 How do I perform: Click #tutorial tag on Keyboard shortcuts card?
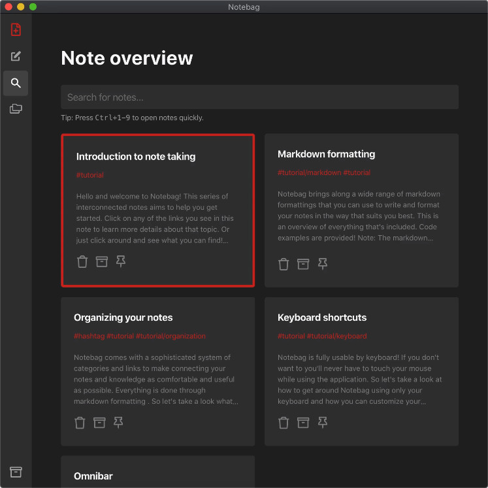(291, 336)
